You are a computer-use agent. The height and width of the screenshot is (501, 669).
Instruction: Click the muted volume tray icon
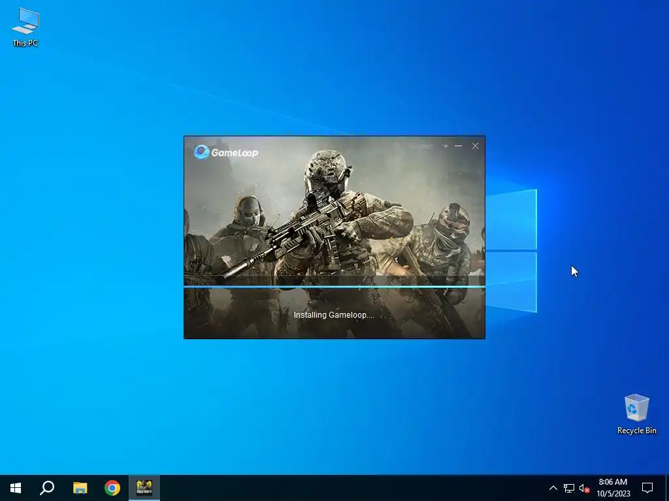click(x=584, y=488)
